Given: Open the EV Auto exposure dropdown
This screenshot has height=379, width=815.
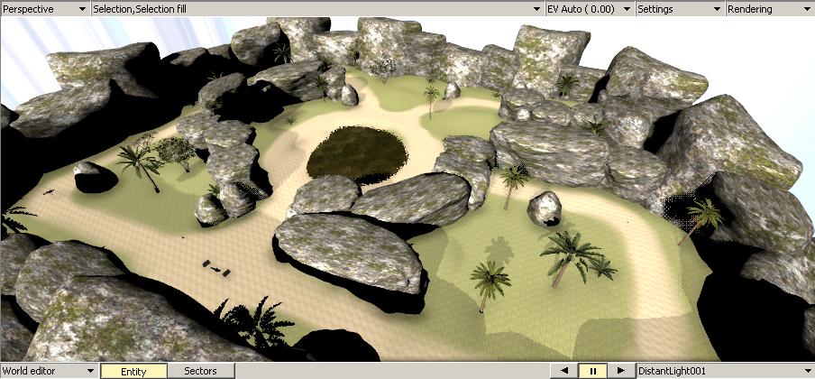Looking at the screenshot, I should click(x=590, y=9).
